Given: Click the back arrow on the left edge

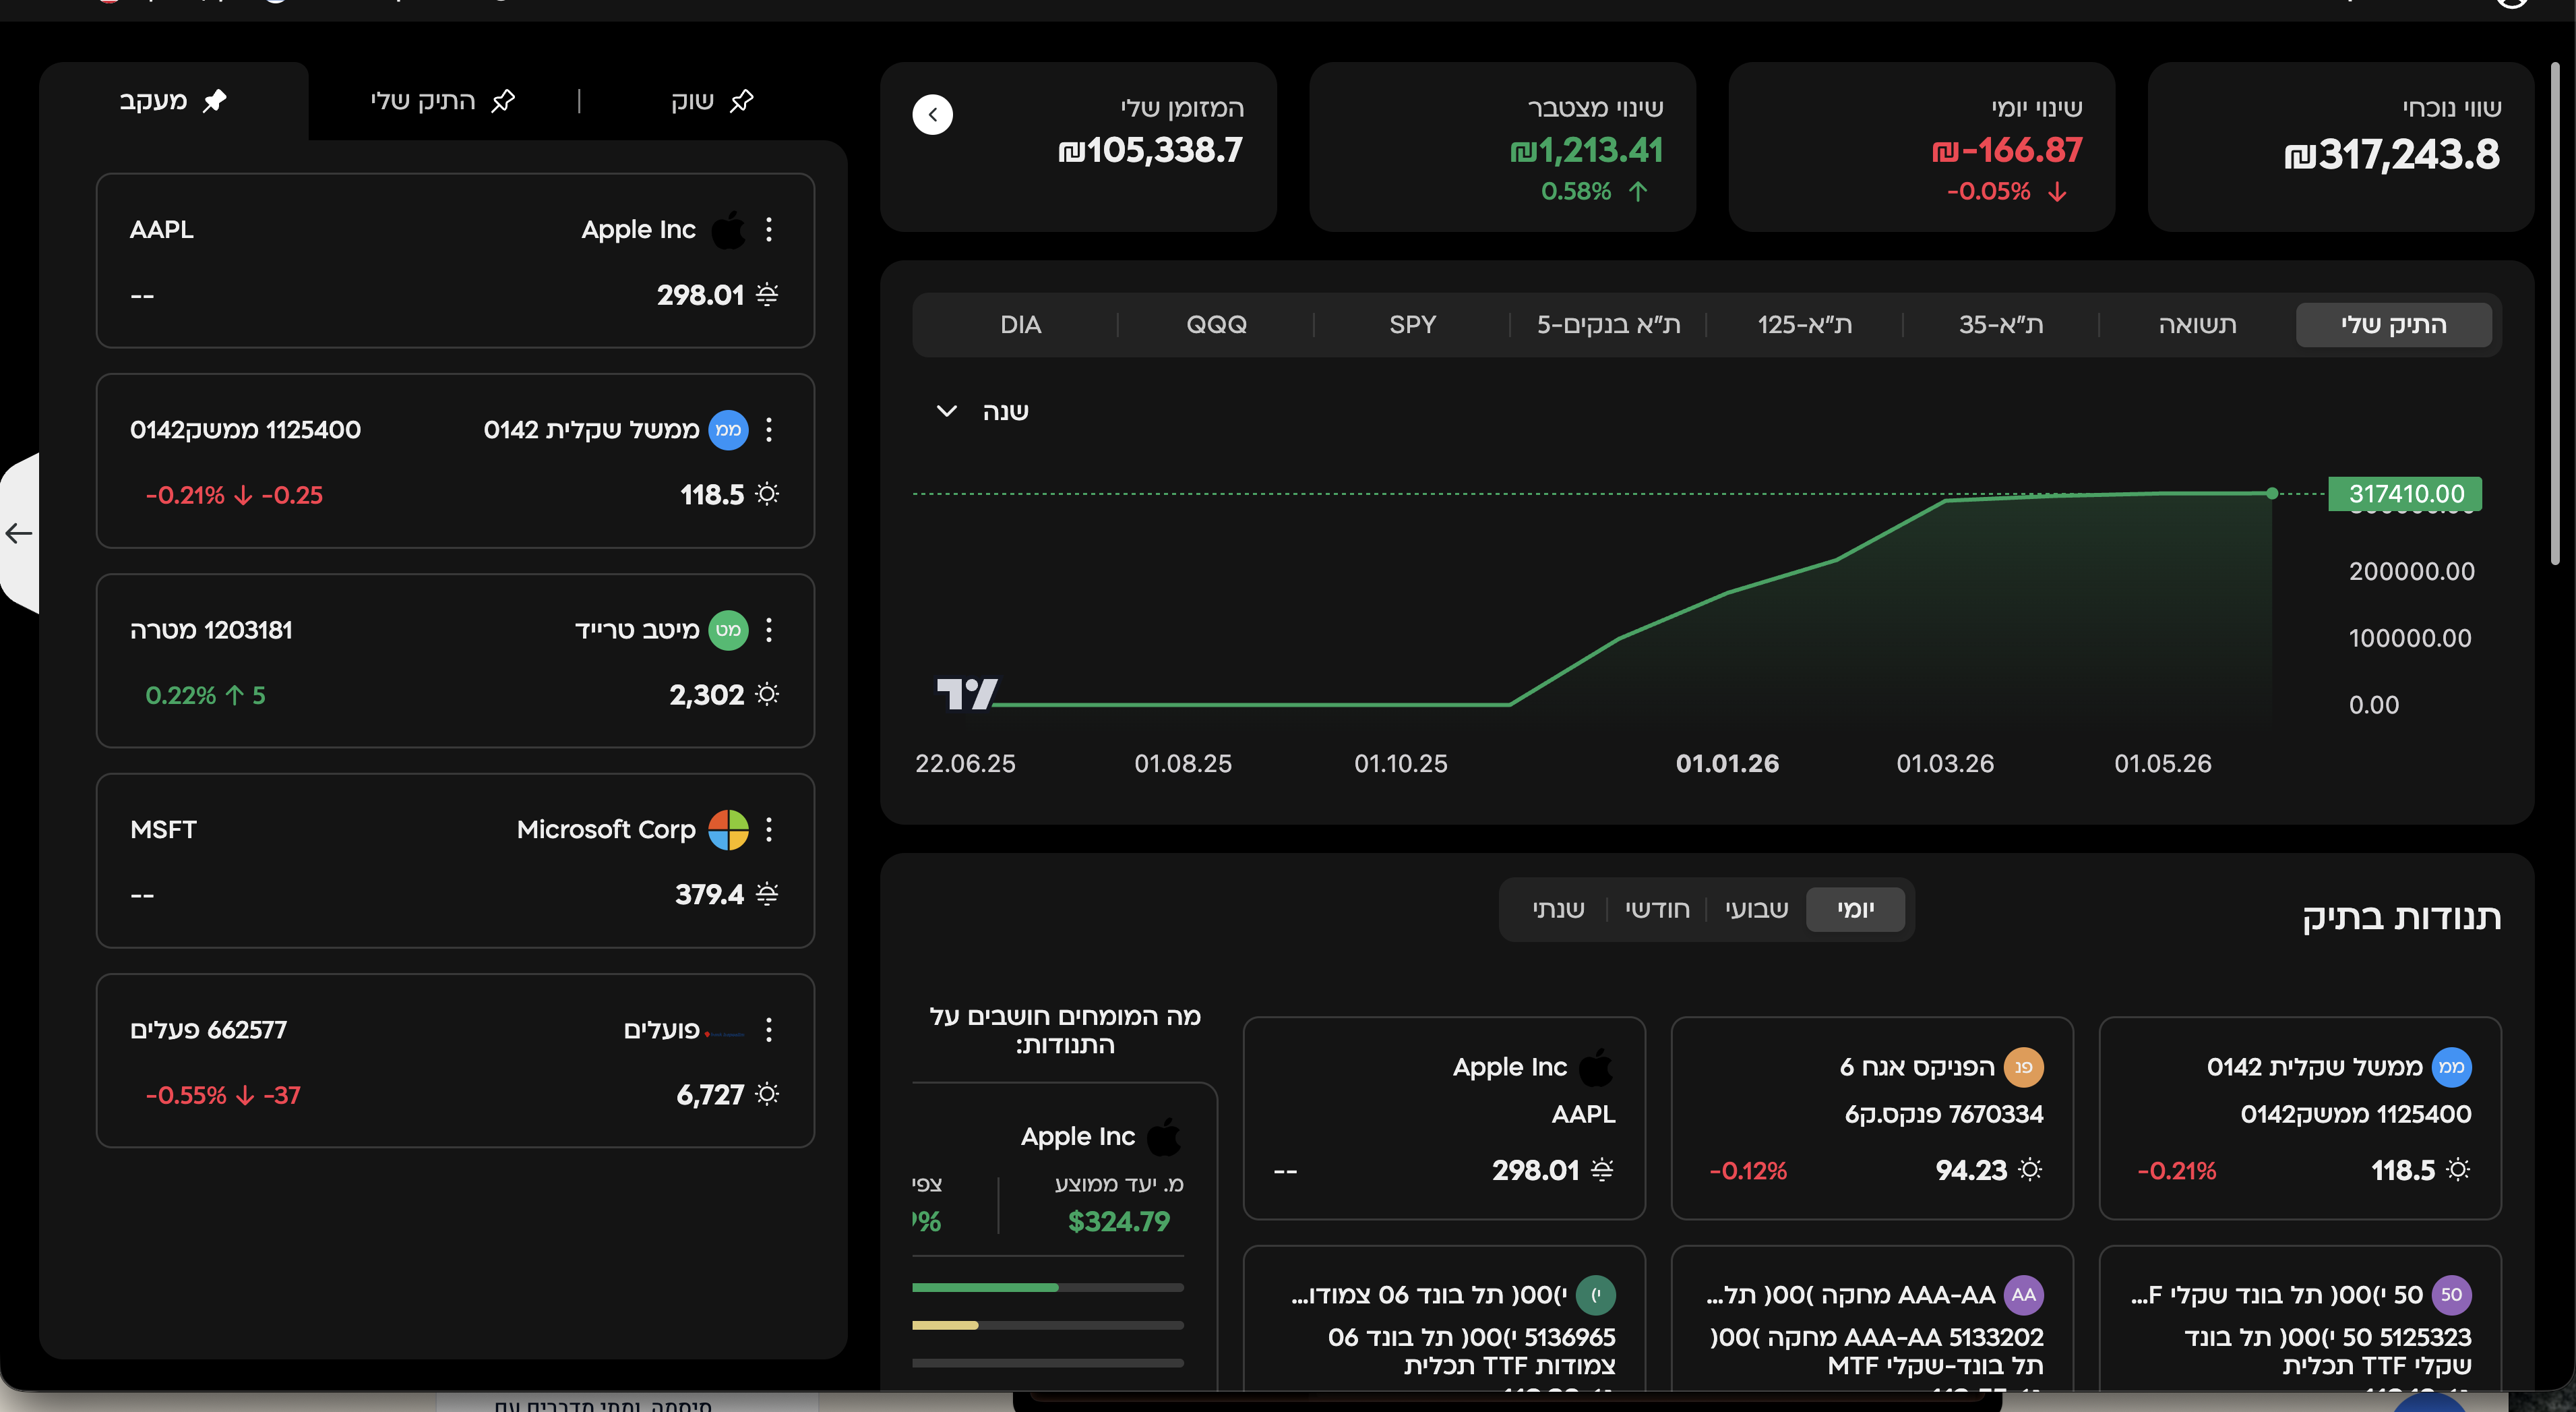Looking at the screenshot, I should click(x=19, y=533).
